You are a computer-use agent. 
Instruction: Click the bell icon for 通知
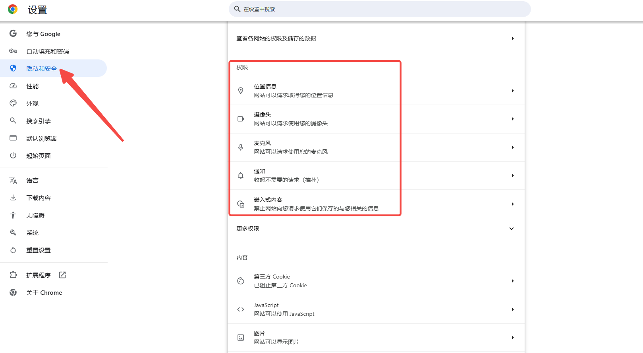tap(241, 176)
